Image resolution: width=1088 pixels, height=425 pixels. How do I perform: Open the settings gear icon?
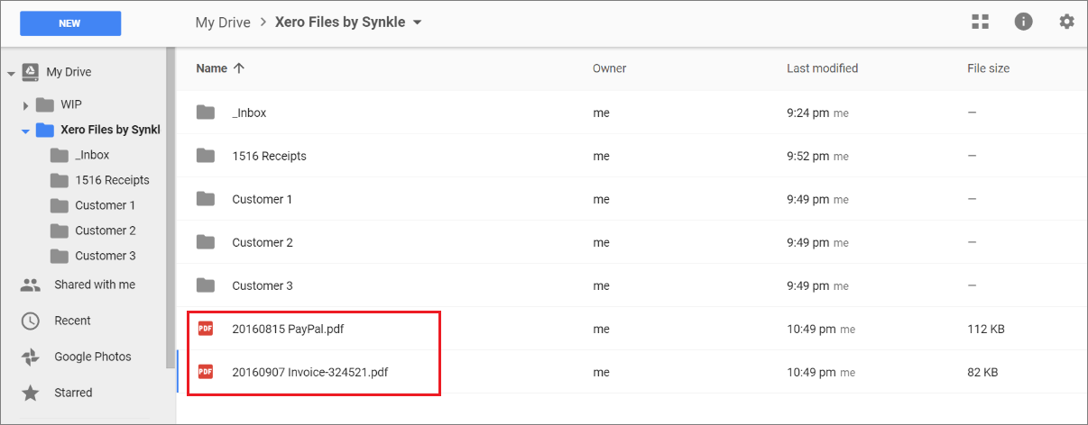tap(1066, 22)
